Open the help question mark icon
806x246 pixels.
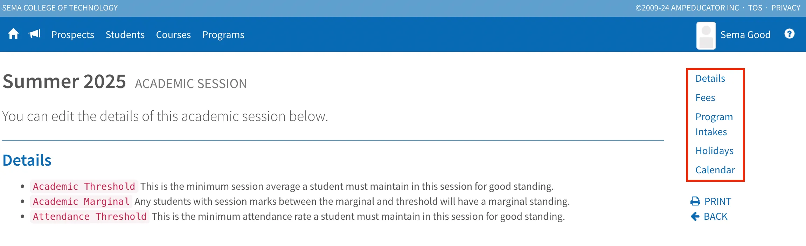(789, 34)
